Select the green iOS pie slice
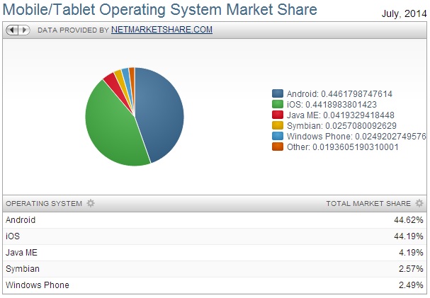The width and height of the screenshot is (430, 298). click(x=113, y=127)
